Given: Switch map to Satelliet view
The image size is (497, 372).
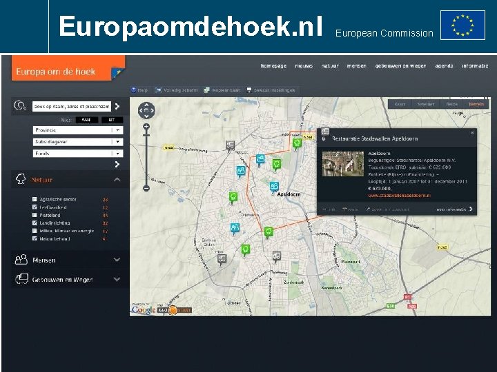Looking at the screenshot, I should pyautogui.click(x=426, y=104).
